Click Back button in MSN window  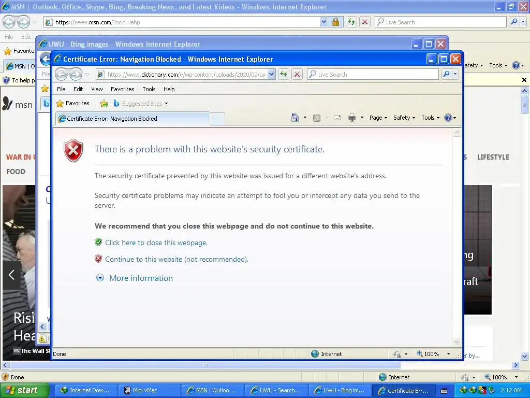click(9, 22)
